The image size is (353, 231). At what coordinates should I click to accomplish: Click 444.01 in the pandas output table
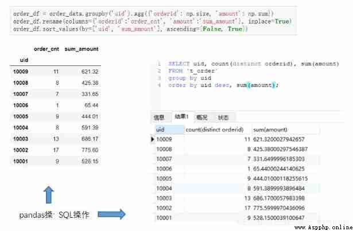click(90, 116)
